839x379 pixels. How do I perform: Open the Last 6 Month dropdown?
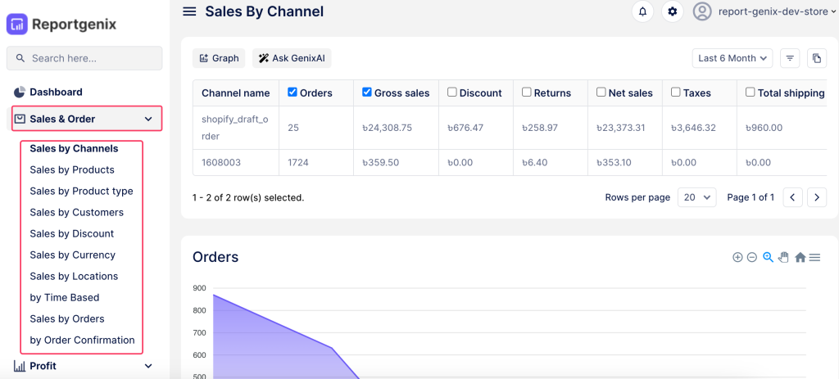coord(732,58)
